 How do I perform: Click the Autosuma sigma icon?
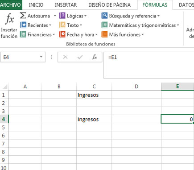[x=23, y=16]
